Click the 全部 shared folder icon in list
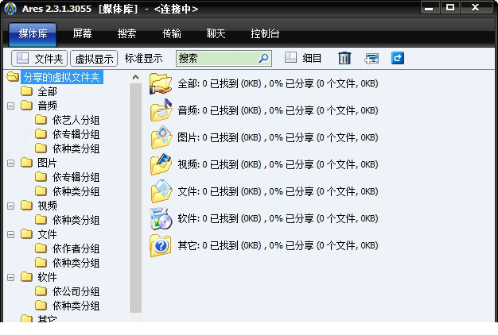This screenshot has height=335, width=498. tap(161, 83)
